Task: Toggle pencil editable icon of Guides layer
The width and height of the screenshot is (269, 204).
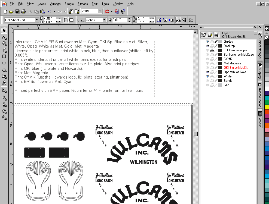Action: 216,42
